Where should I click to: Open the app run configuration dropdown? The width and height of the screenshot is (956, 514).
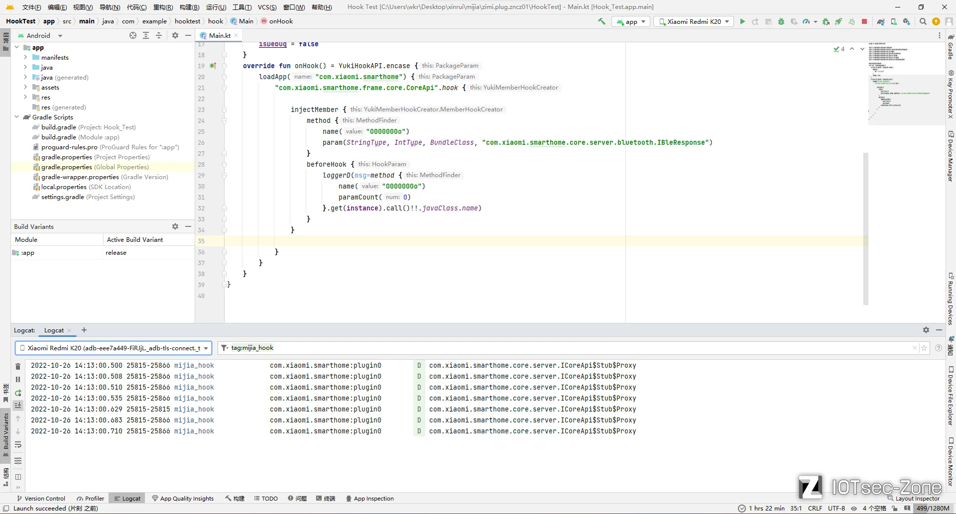[631, 21]
